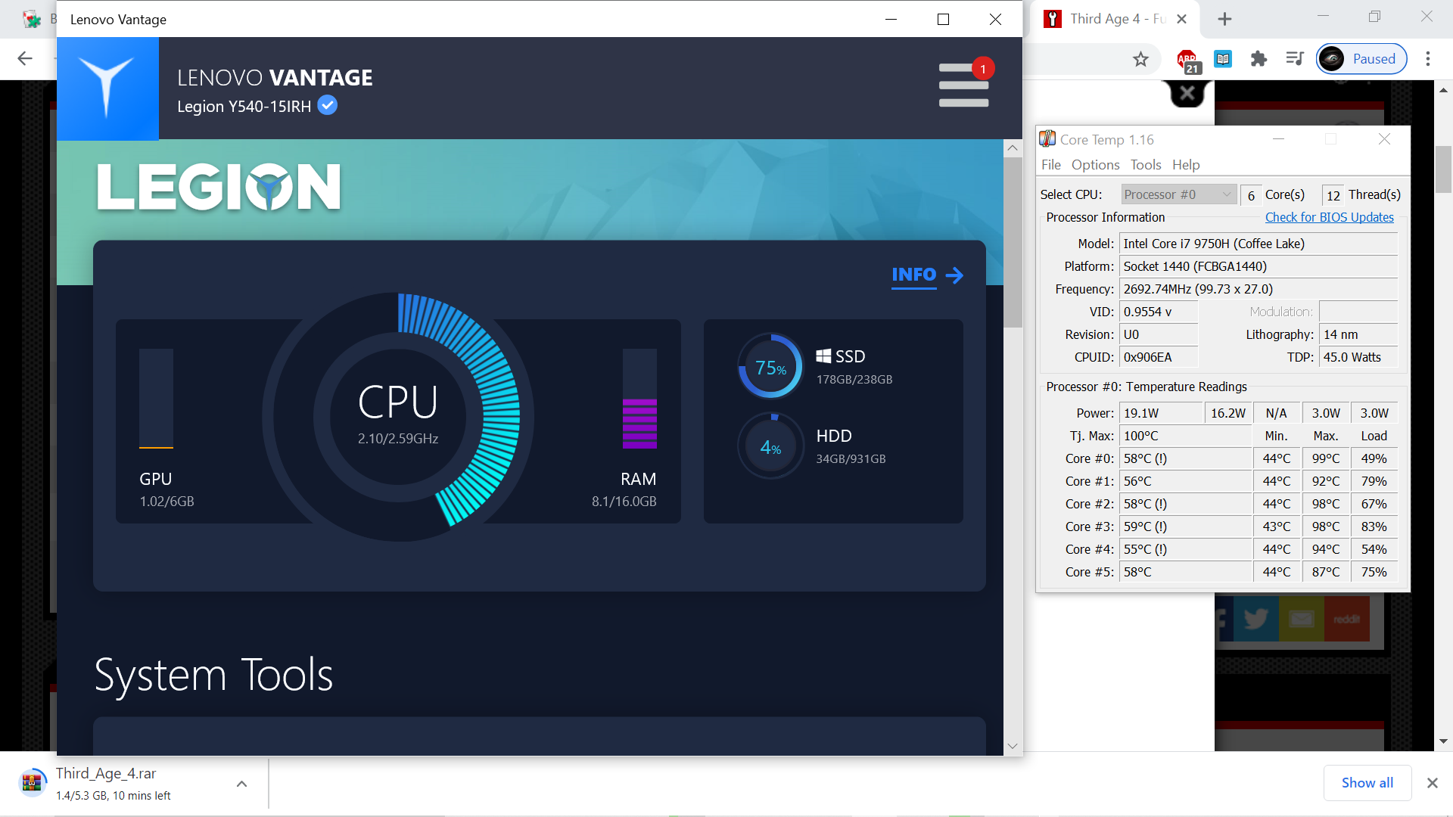Viewport: 1453px width, 817px height.
Task: Click the Core #2 load value 67%
Action: [x=1374, y=504]
